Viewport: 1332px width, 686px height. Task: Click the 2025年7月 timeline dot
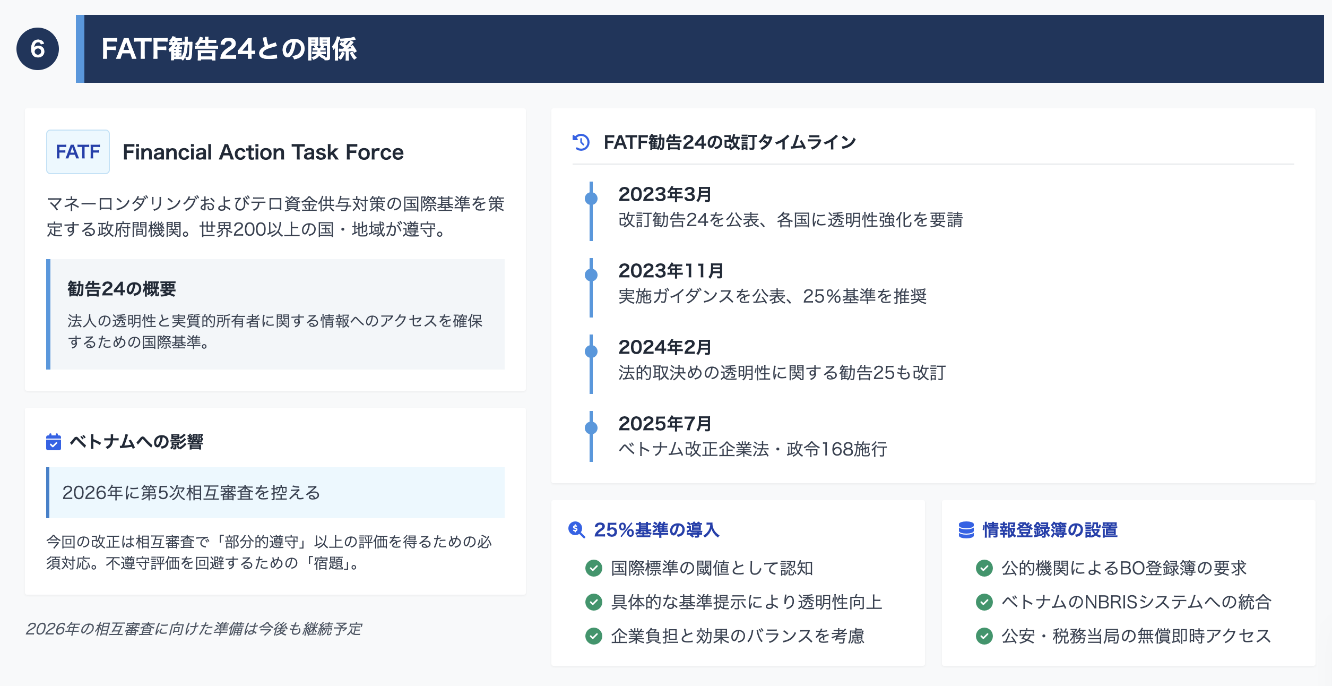tap(591, 428)
